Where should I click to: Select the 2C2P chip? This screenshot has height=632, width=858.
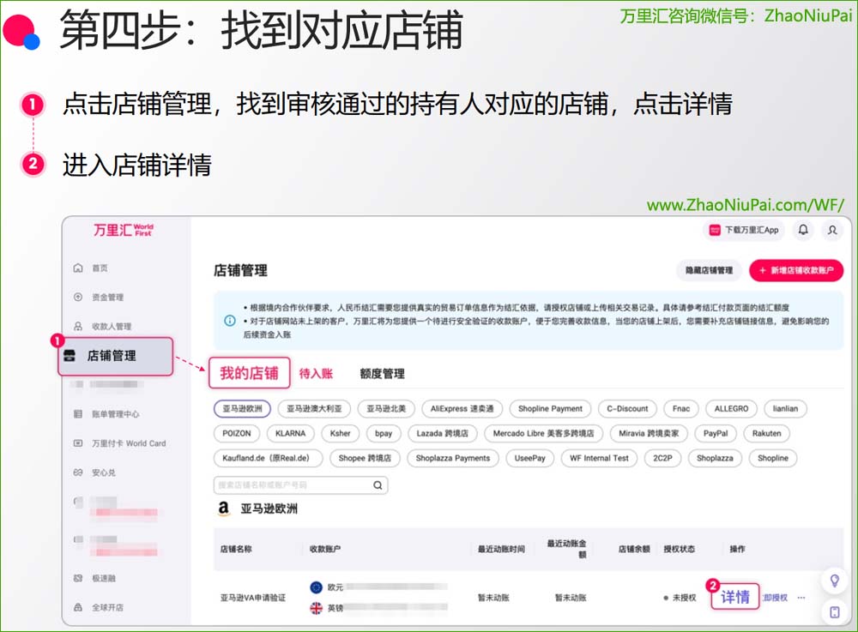(662, 458)
